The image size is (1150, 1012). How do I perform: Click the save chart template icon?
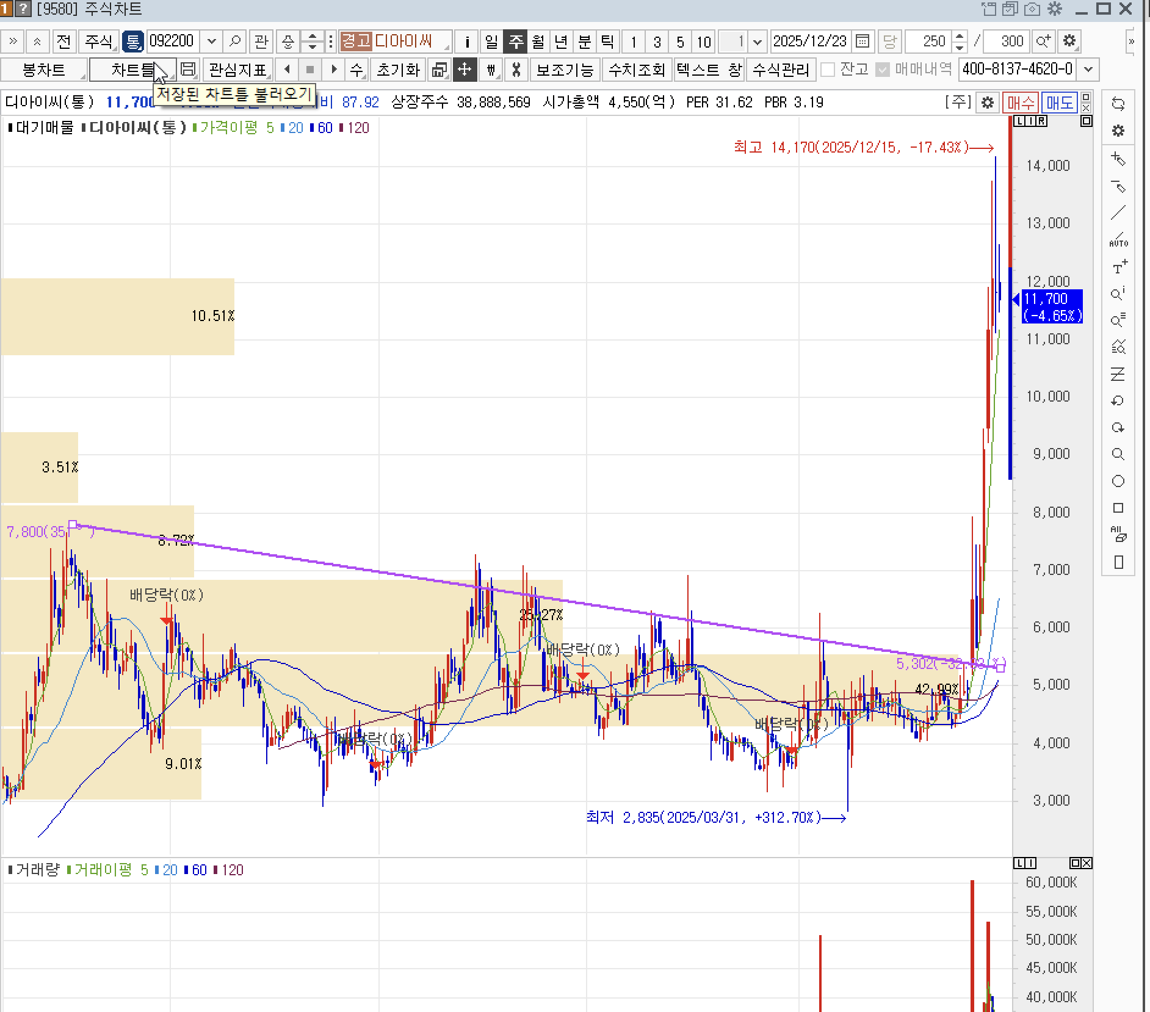189,70
